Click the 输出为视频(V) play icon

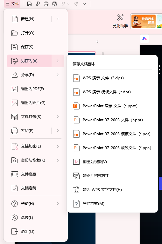[x=76, y=162]
